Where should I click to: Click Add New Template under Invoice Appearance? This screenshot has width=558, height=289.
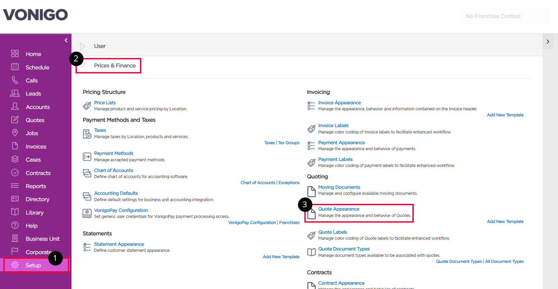coord(505,115)
